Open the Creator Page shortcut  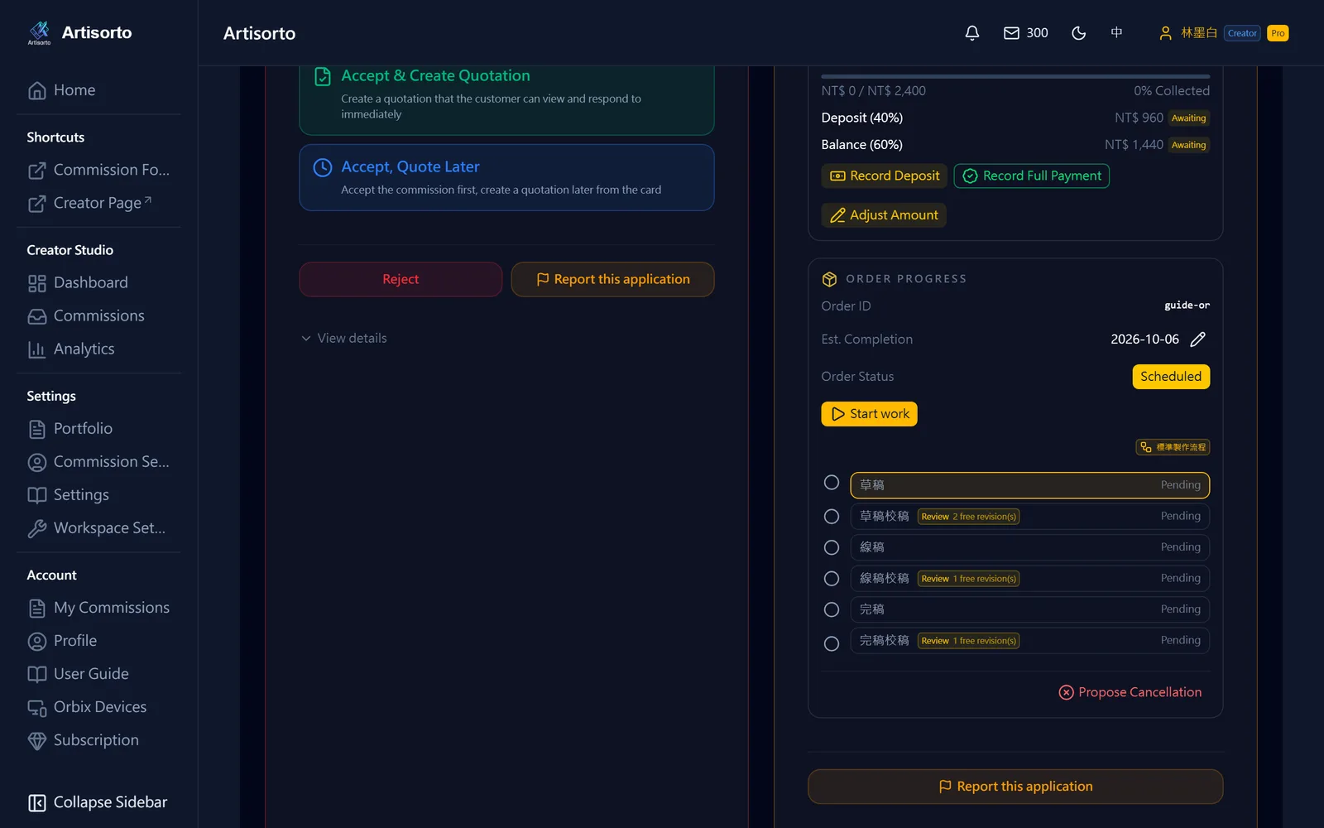(x=99, y=203)
